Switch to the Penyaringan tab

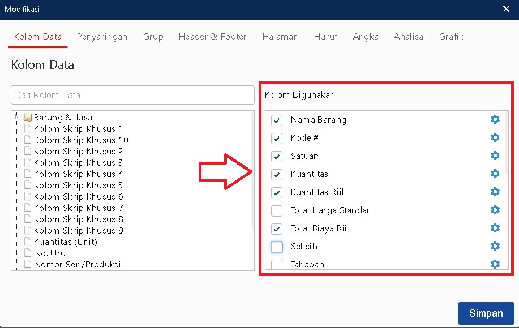coord(102,37)
